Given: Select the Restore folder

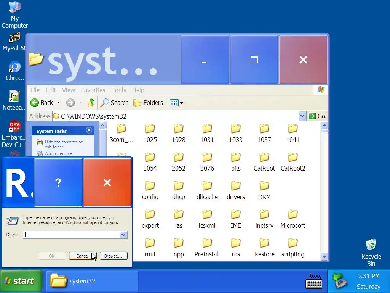Looking at the screenshot, I should (x=264, y=248).
